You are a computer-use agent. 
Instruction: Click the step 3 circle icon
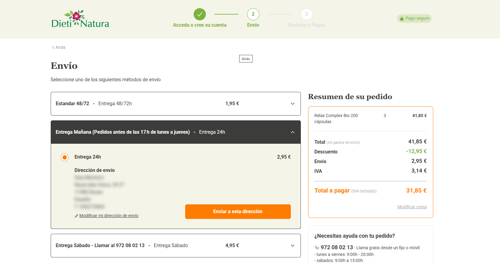coord(306,14)
